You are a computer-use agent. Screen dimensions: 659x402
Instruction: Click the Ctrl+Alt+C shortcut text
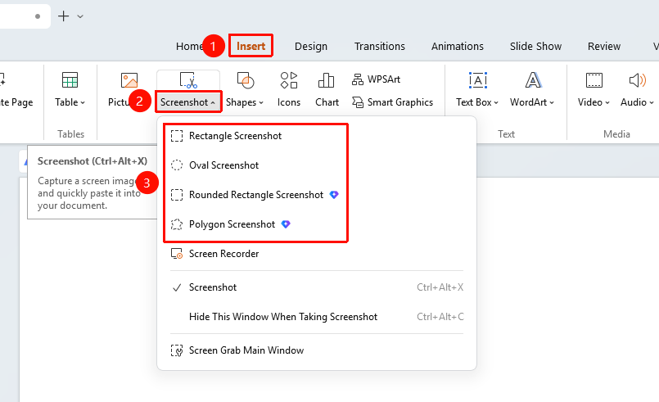coord(440,317)
